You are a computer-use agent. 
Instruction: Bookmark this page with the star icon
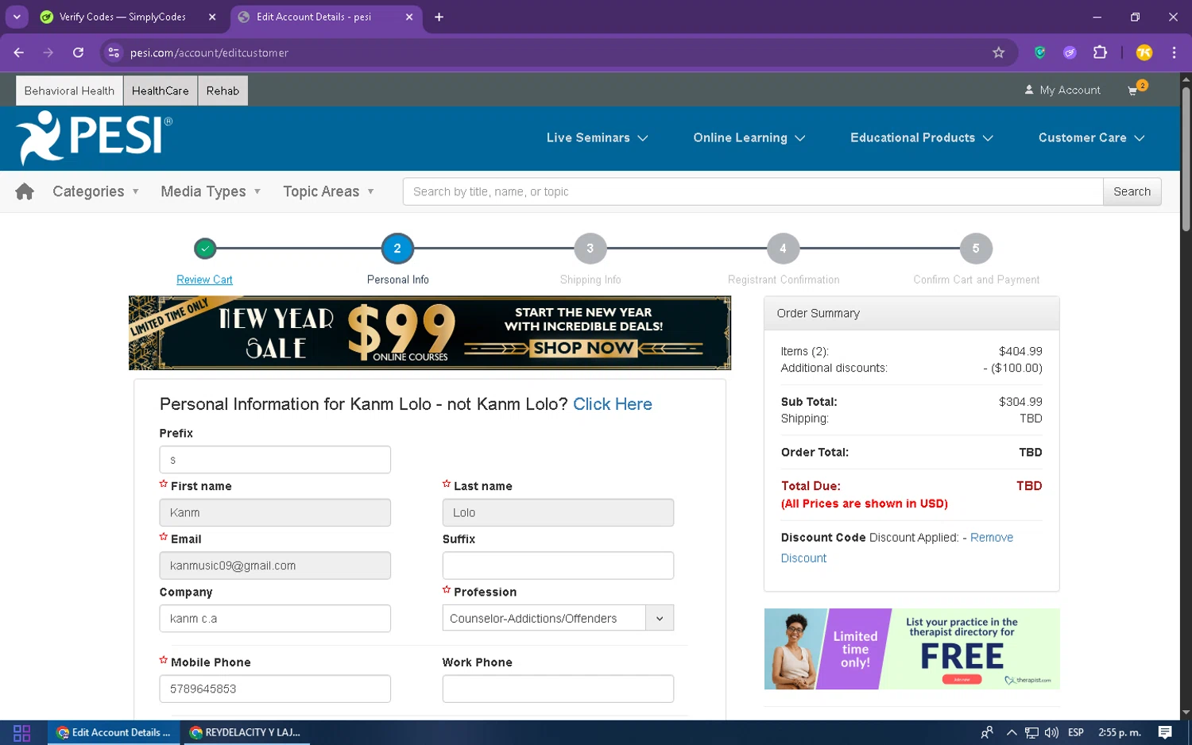[998, 52]
